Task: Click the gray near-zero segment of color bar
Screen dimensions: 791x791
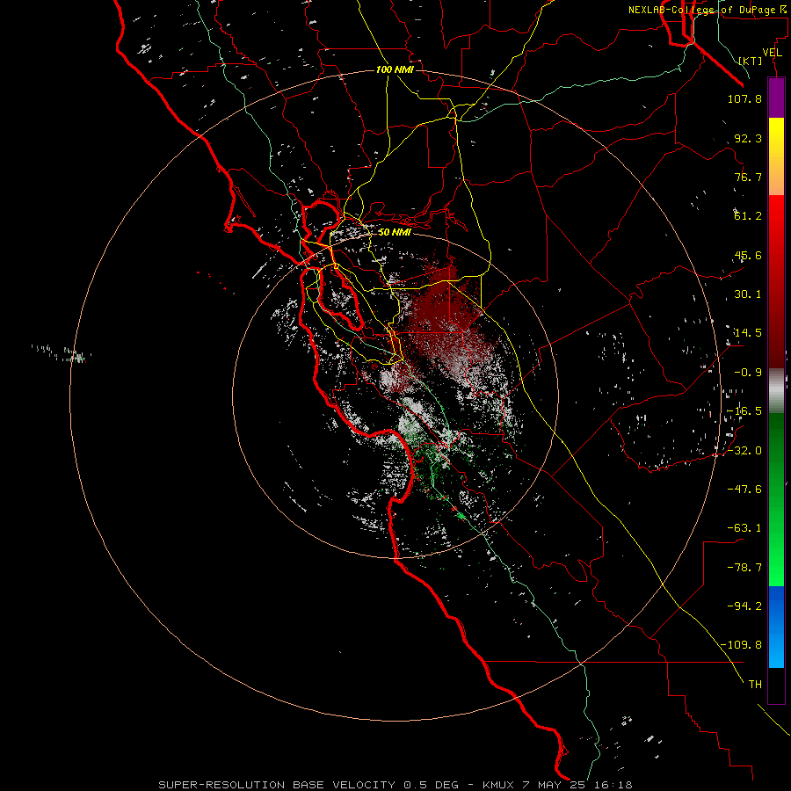Action: click(x=776, y=390)
